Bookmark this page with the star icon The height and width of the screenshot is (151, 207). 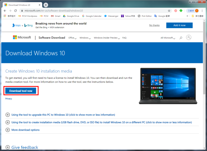click(x=169, y=11)
